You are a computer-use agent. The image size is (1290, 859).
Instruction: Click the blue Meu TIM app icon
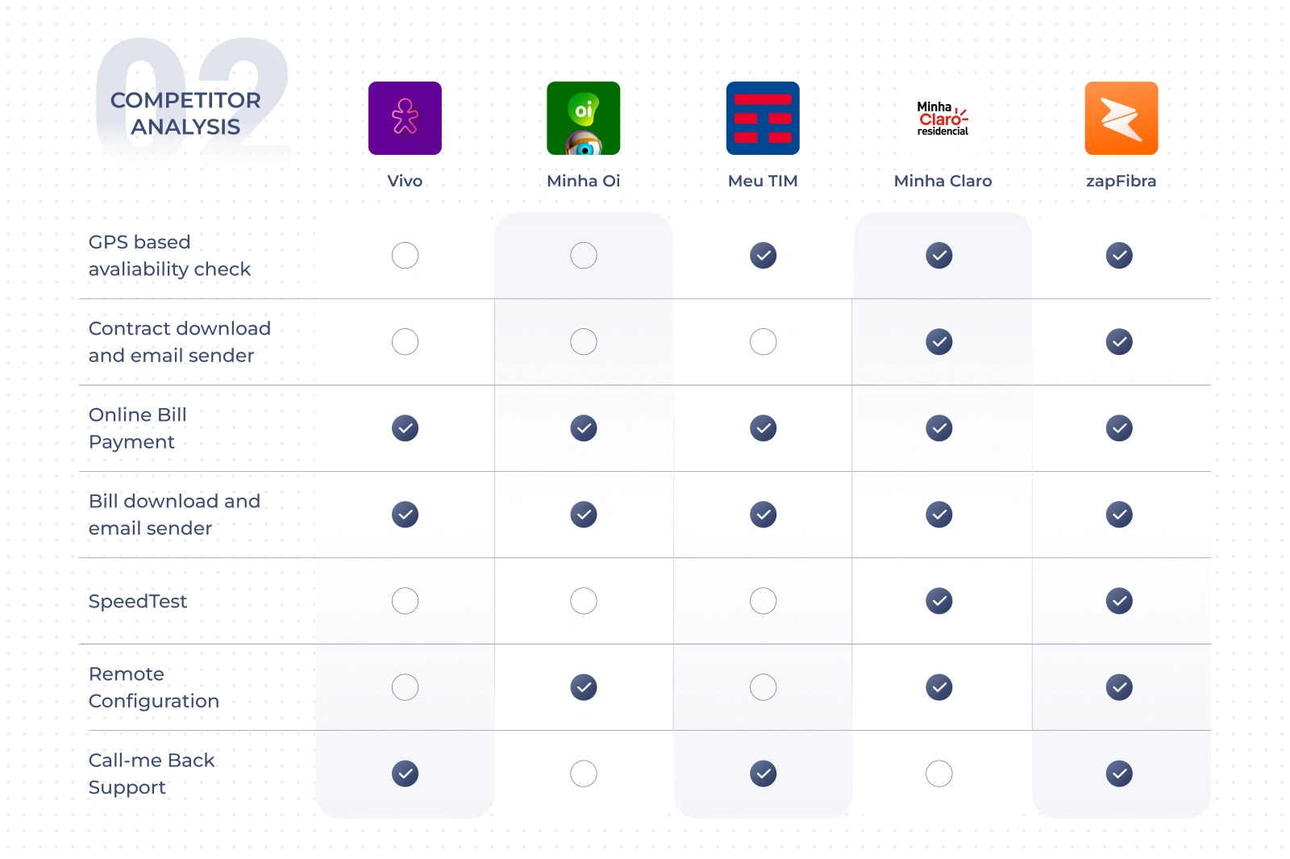pos(763,118)
